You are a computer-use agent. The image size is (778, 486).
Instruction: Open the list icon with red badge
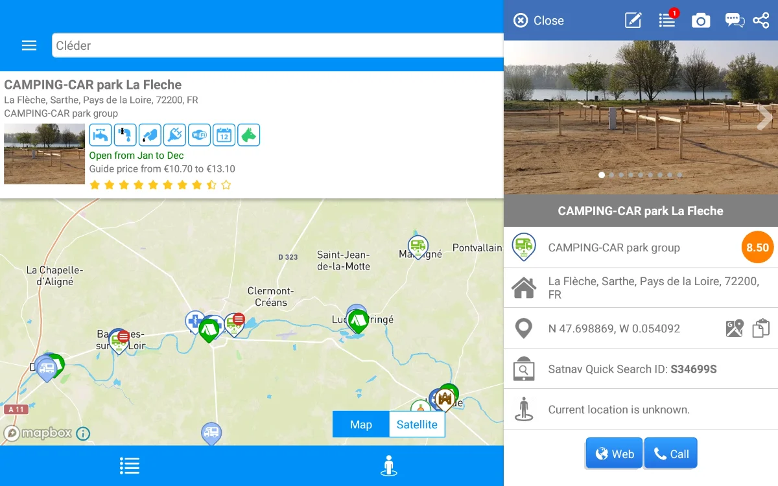pos(668,20)
